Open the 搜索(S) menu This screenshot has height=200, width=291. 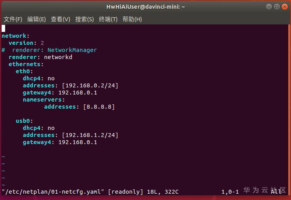click(x=85, y=19)
